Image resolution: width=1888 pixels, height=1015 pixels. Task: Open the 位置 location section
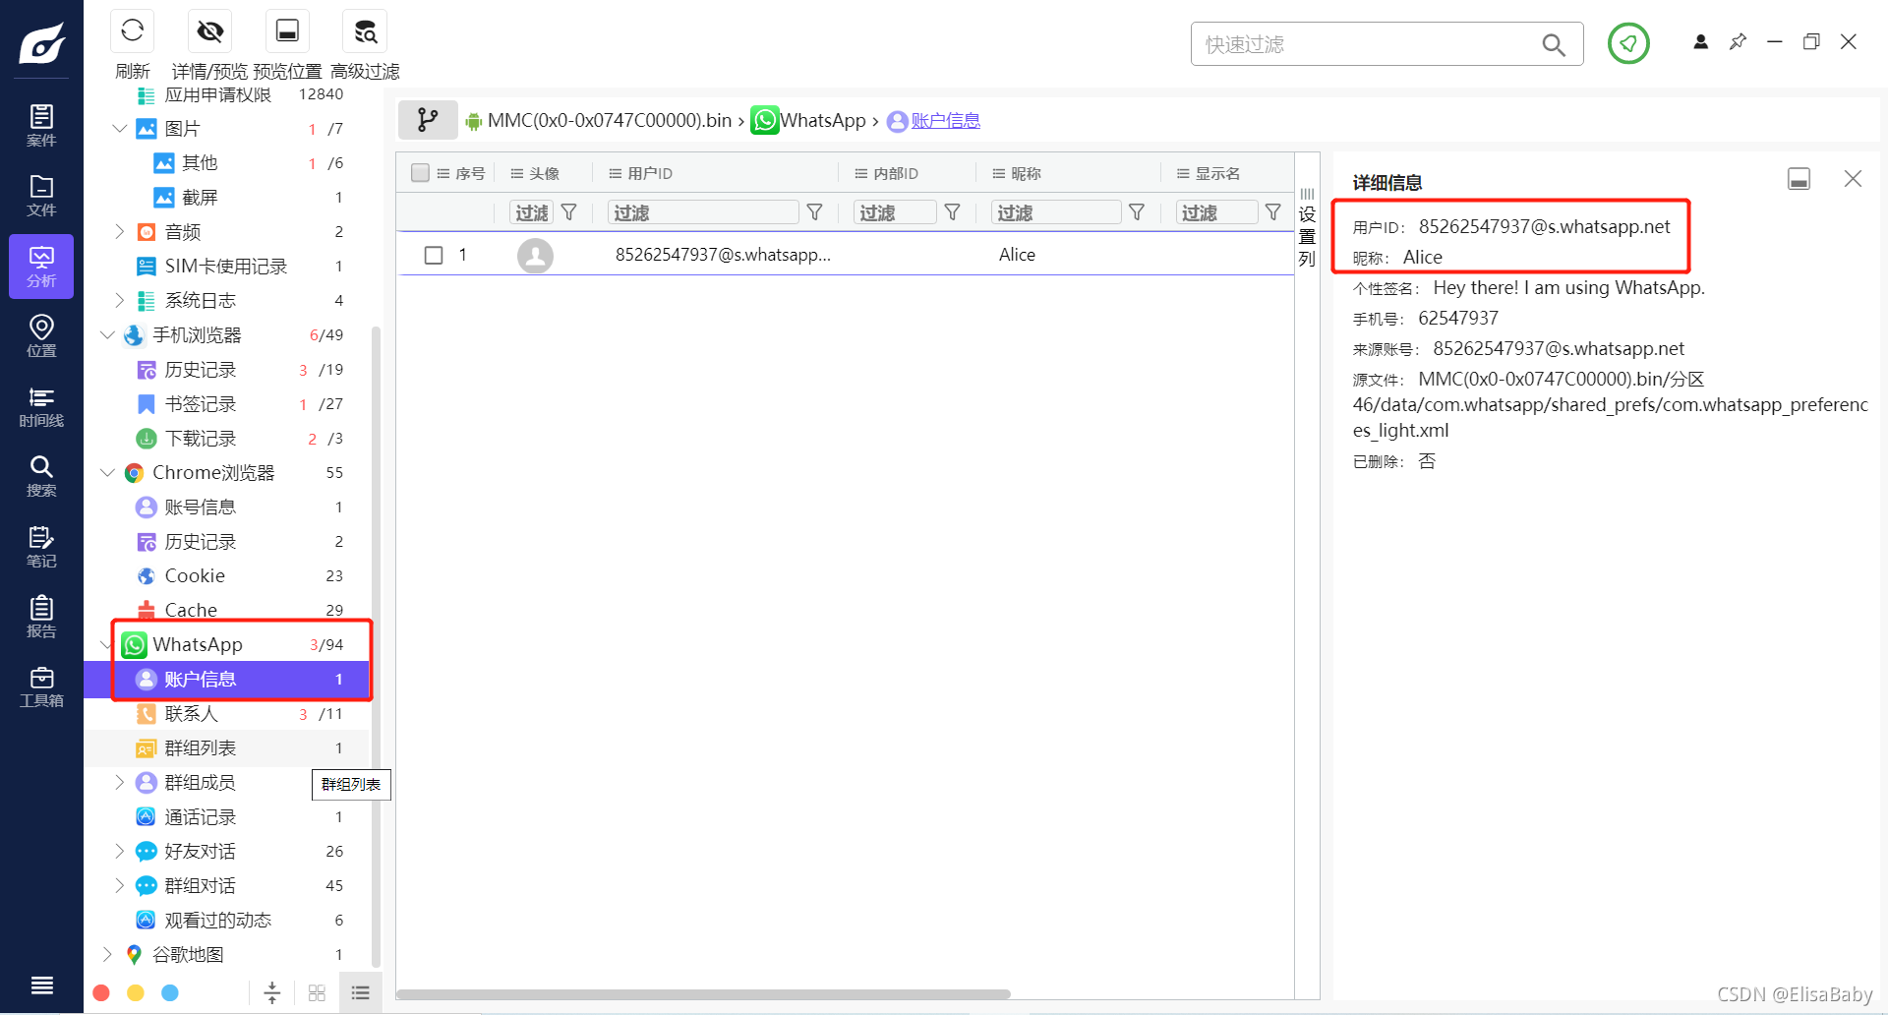pos(41,336)
